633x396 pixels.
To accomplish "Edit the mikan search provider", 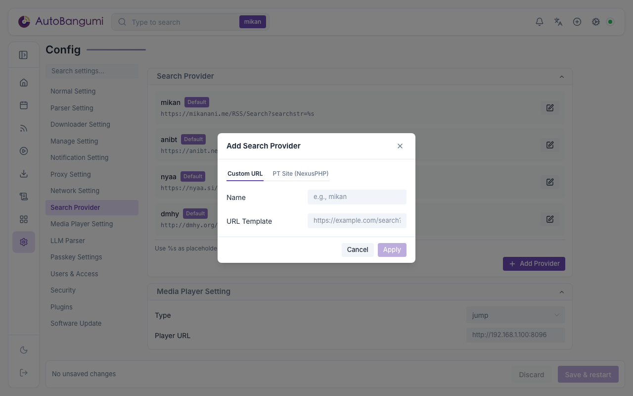I will click(550, 108).
